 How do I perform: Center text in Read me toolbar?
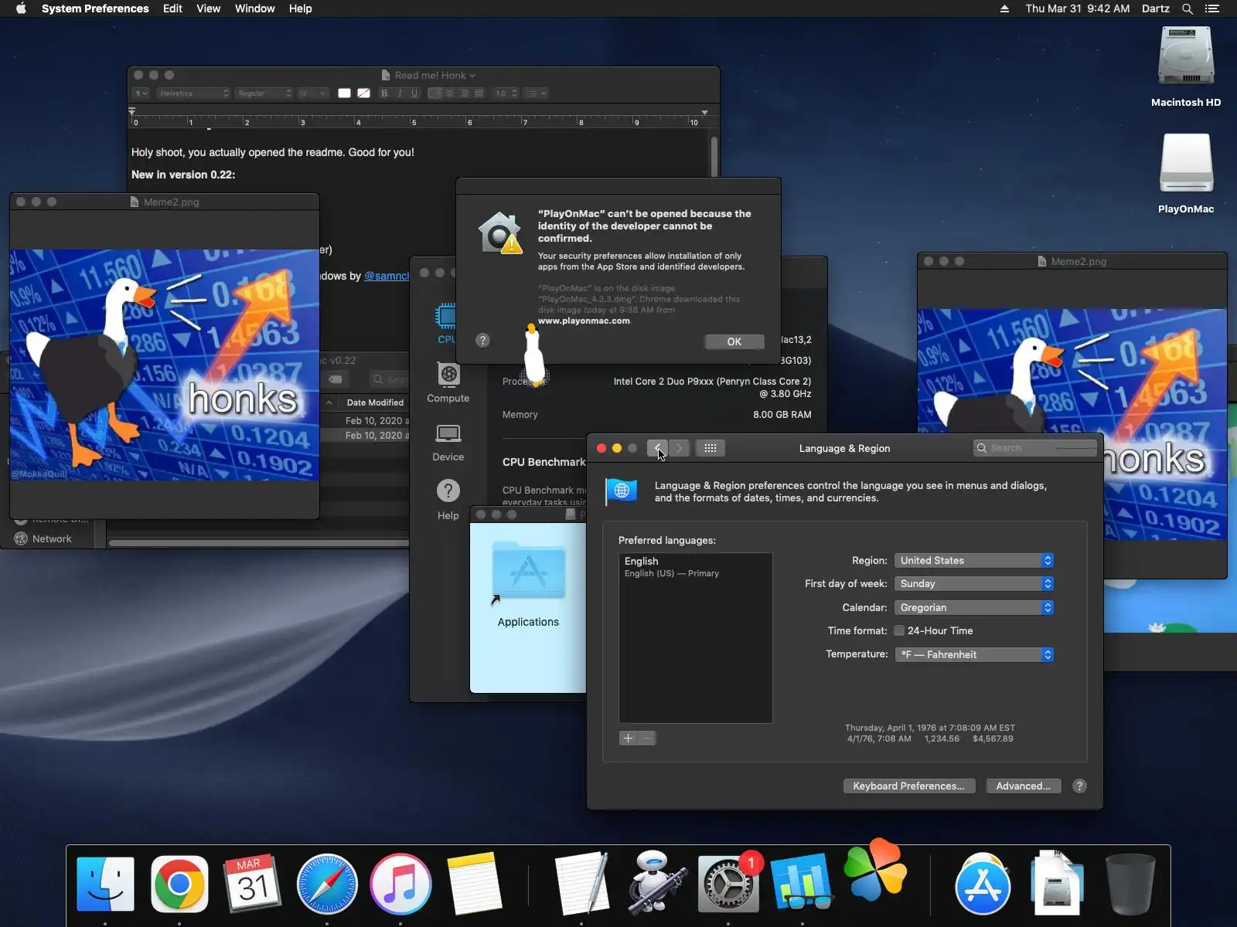449,93
